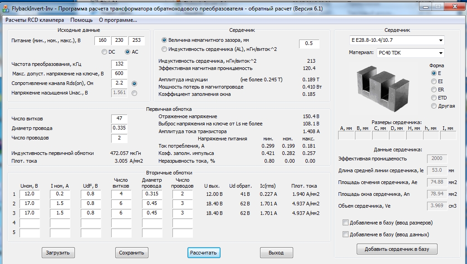The height and width of the screenshot is (264, 467).
Task: Click the frequency field showing 132
Action: (x=119, y=64)
